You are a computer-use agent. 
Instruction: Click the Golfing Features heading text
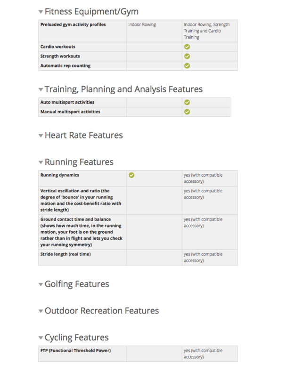77,284
